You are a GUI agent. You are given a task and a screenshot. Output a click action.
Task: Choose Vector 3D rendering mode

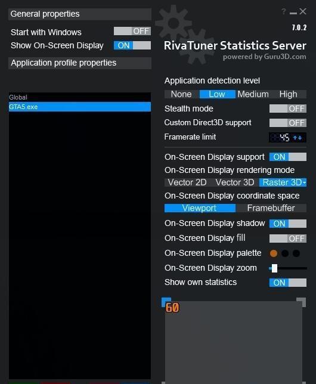pyautogui.click(x=235, y=182)
